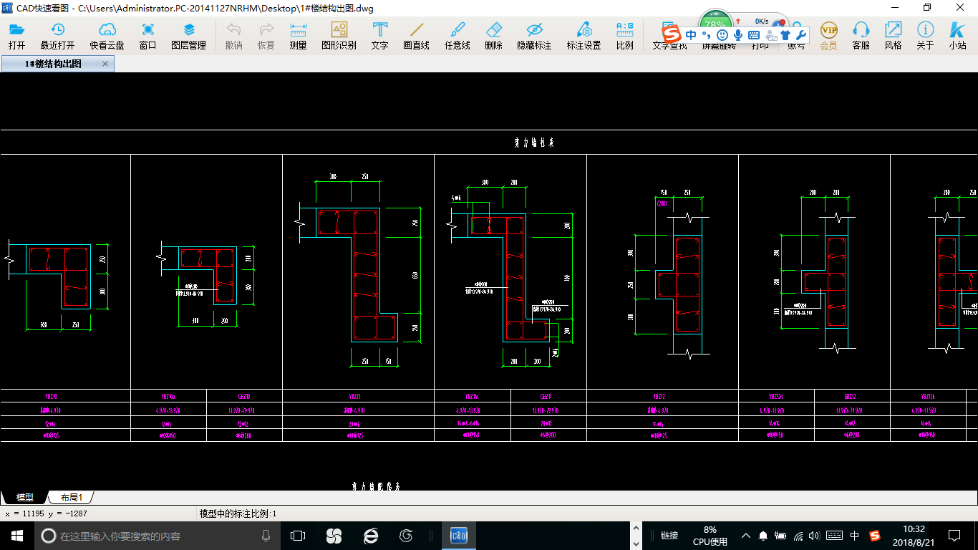
Task: Open the 快看云盘 cloud drive
Action: tap(107, 36)
